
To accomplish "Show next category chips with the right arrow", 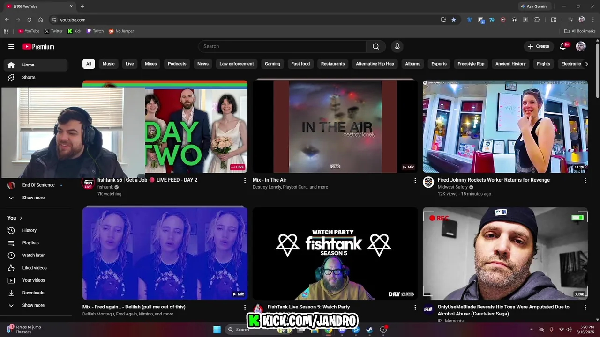I will [586, 64].
